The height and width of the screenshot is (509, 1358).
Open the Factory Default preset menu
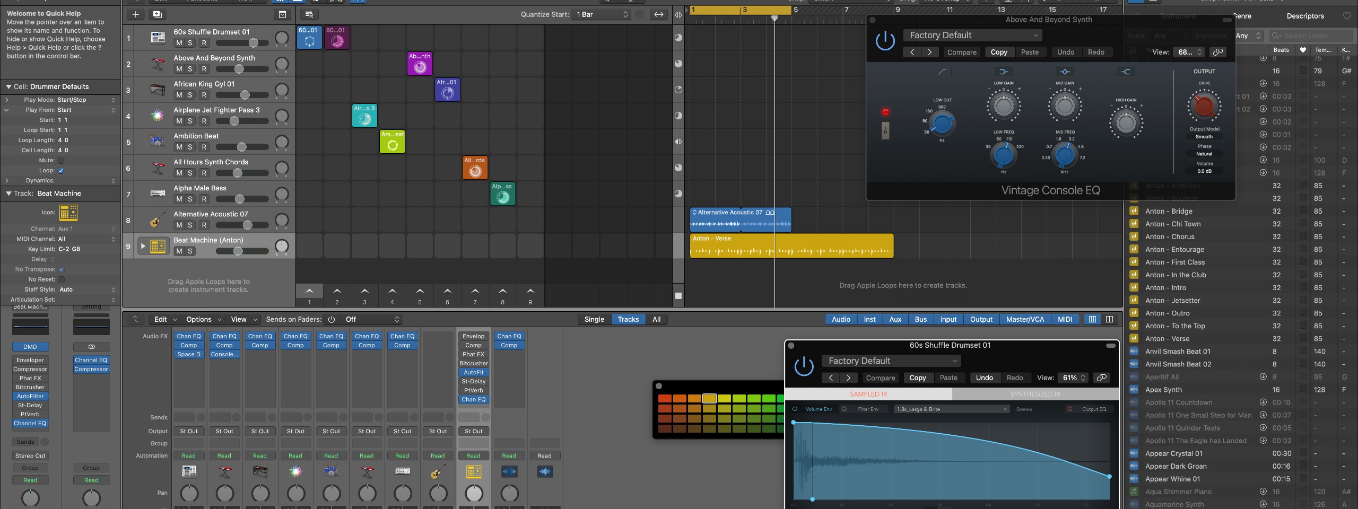972,35
